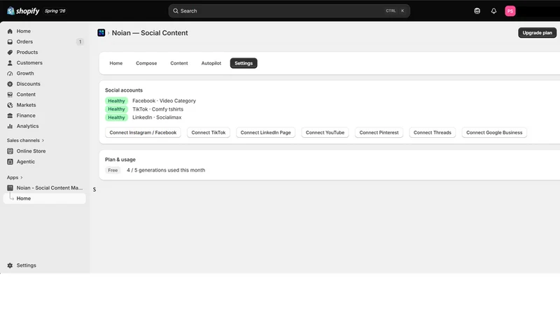Switch to the Content tab in Noian

coord(179,63)
